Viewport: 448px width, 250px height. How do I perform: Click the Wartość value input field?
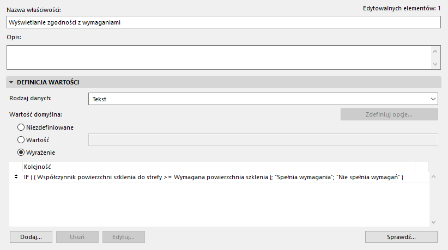click(263, 140)
